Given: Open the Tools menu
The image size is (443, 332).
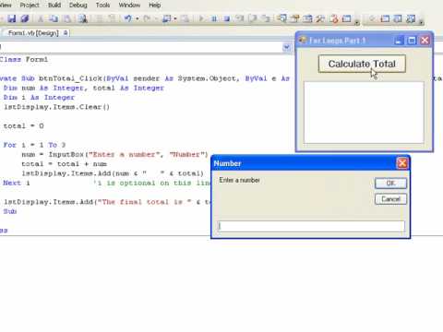Looking at the screenshot, I should [x=102, y=5].
